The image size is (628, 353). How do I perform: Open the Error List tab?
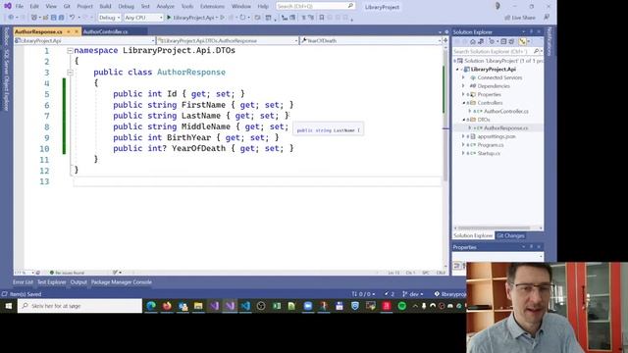23,282
